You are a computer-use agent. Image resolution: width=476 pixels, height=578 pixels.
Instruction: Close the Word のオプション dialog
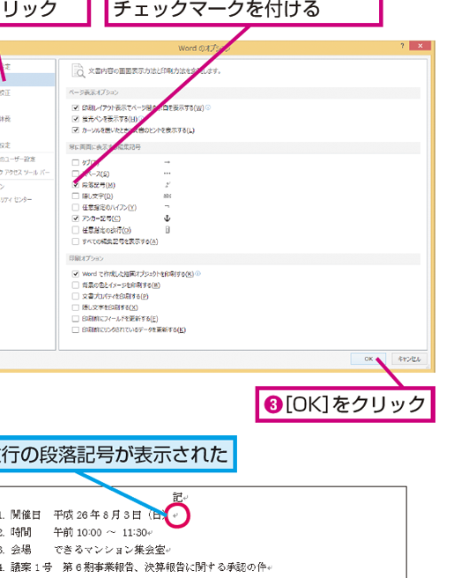click(420, 46)
